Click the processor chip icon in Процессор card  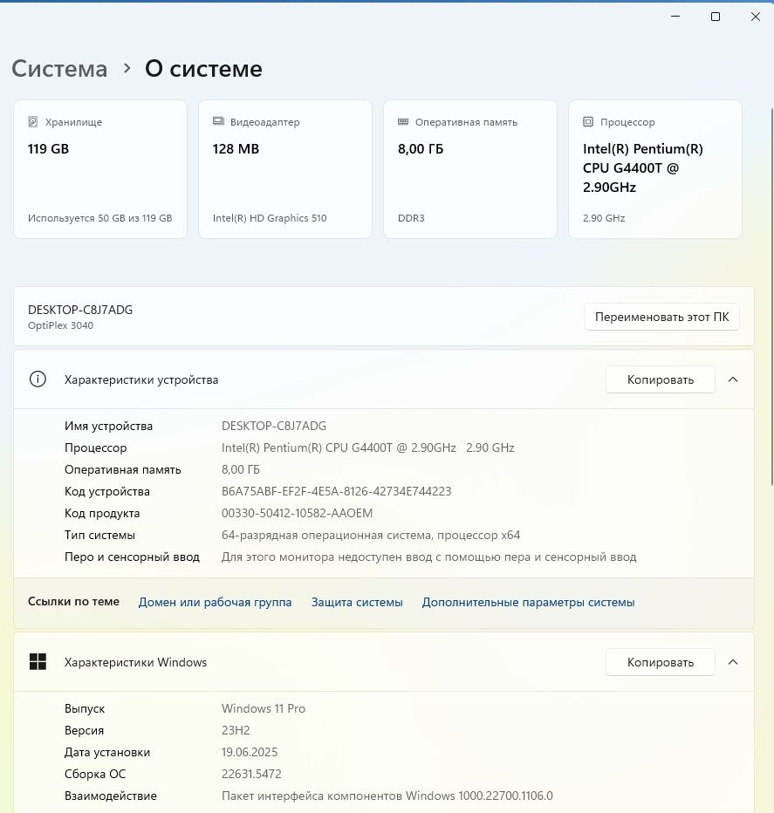pos(588,122)
